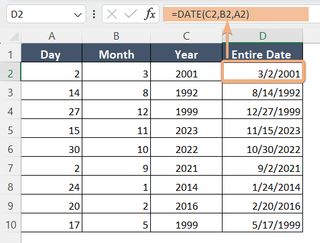The height and width of the screenshot is (243, 320).
Task: Select cell with date 9/2/2021
Action: pos(263,166)
